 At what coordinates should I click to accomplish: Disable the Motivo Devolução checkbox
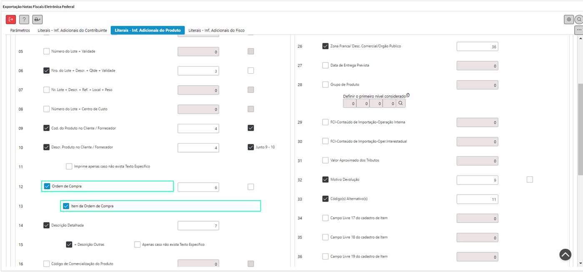[x=325, y=180]
